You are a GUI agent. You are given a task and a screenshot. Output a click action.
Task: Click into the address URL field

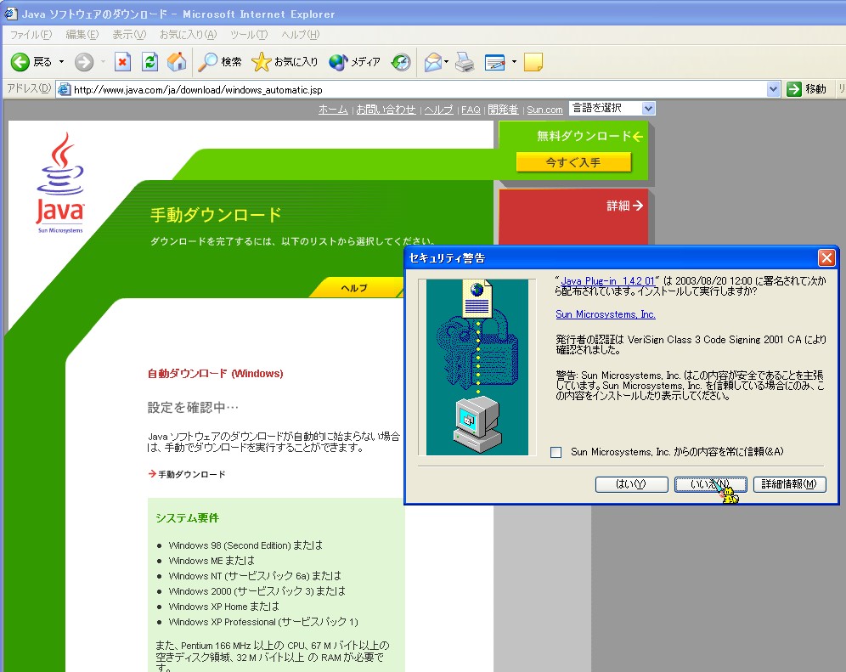(x=416, y=89)
